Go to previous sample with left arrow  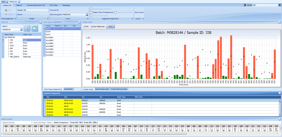pos(245,5)
